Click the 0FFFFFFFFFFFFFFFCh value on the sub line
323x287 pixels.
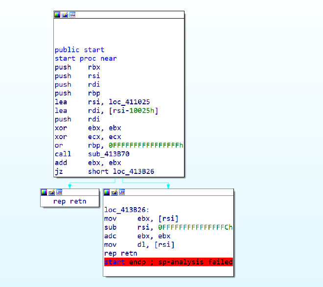click(195, 227)
